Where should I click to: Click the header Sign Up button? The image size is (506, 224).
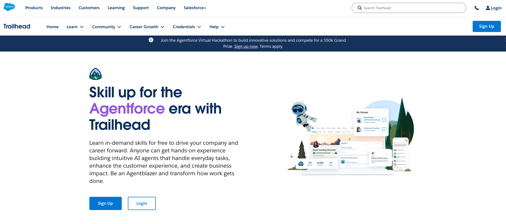click(487, 26)
